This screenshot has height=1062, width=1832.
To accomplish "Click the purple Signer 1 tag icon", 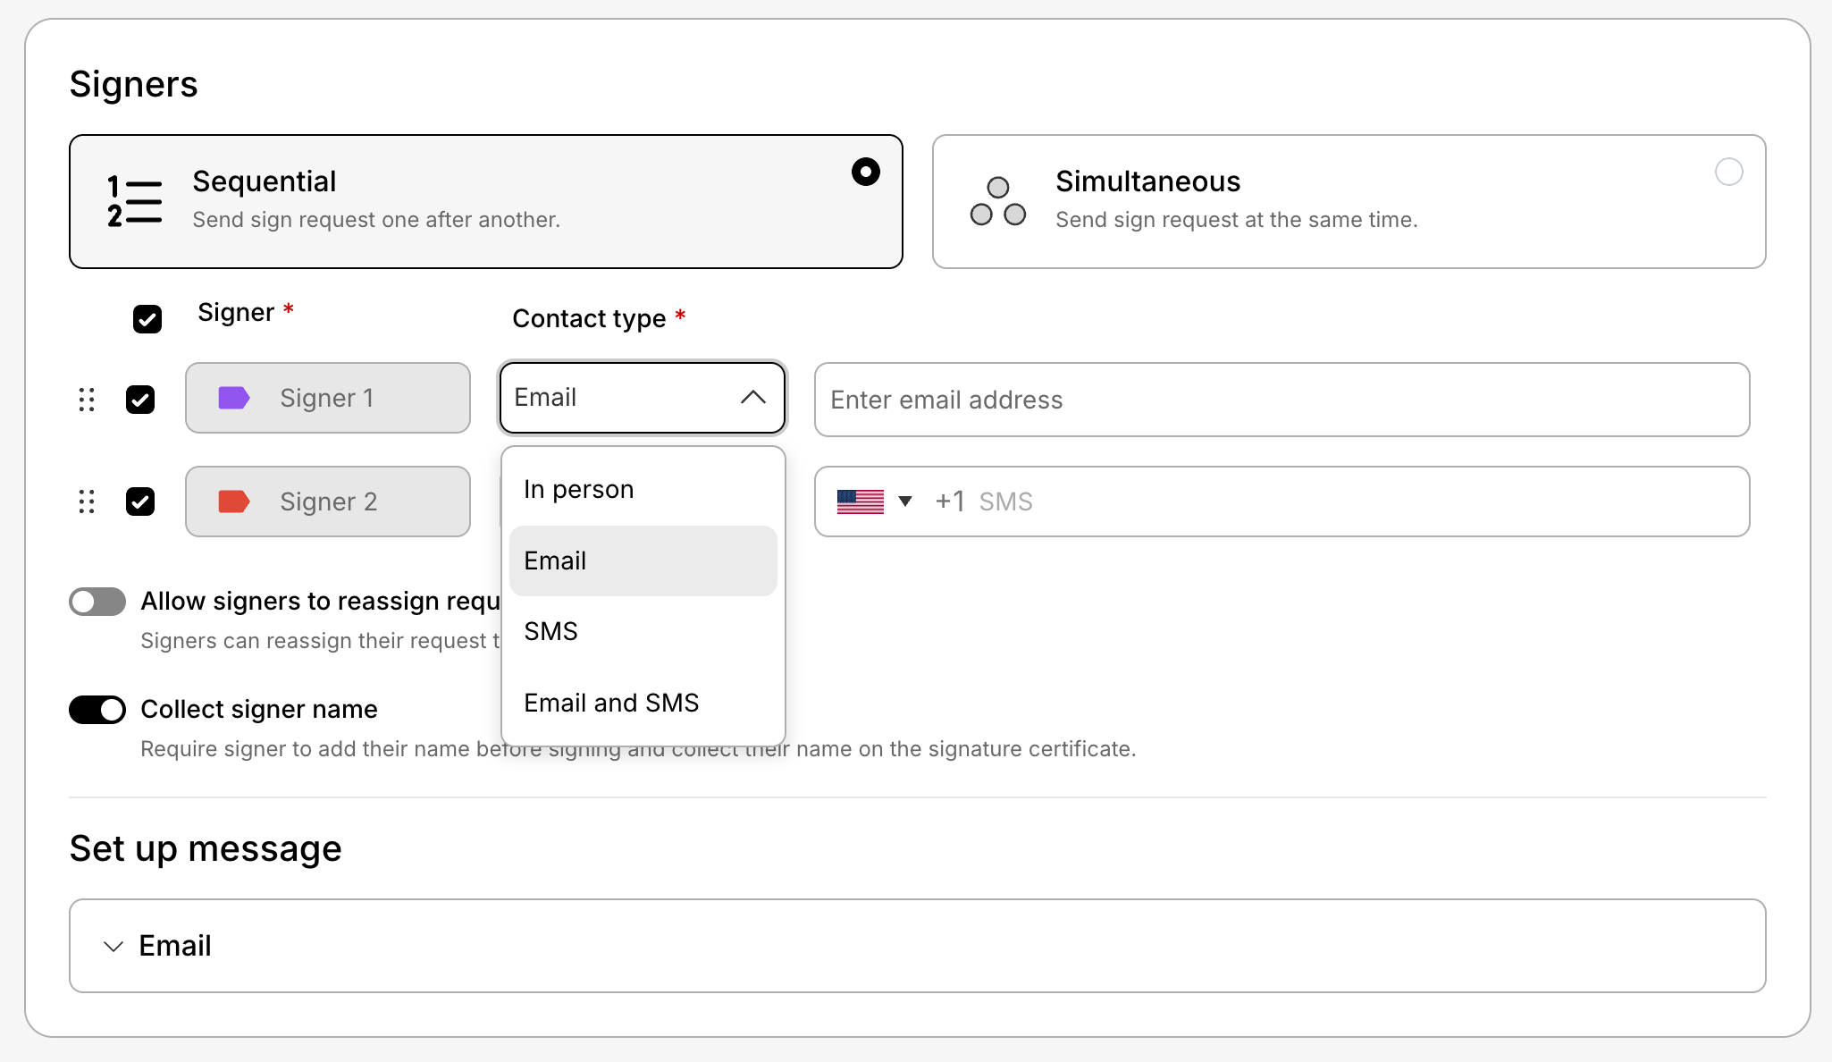I will [234, 398].
